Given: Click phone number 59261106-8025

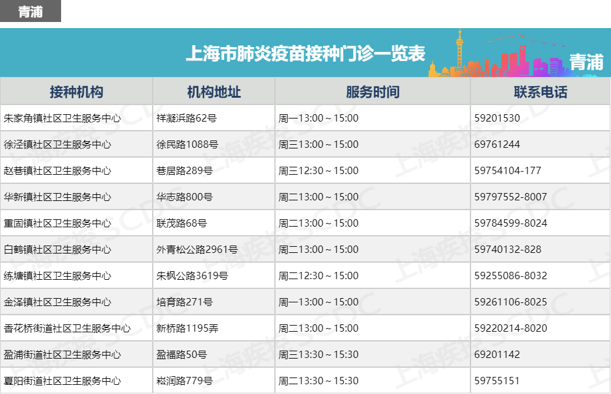Looking at the screenshot, I should (510, 302).
